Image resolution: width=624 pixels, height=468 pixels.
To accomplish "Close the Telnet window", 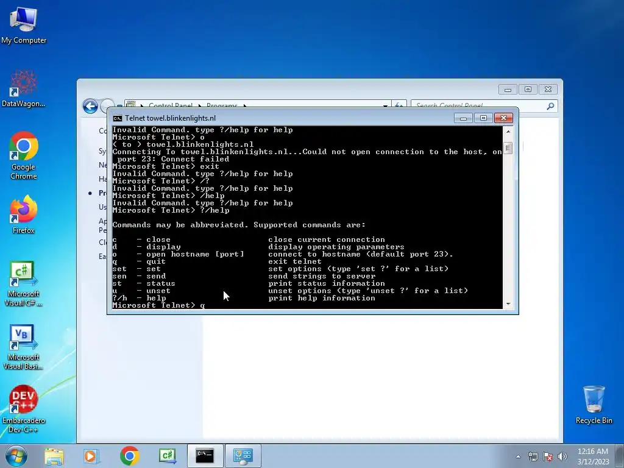I will pyautogui.click(x=503, y=118).
